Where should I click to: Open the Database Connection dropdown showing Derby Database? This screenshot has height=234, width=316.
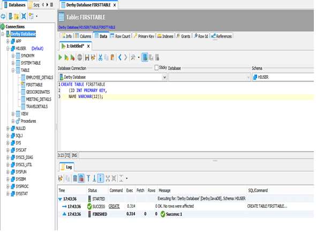pos(112,77)
